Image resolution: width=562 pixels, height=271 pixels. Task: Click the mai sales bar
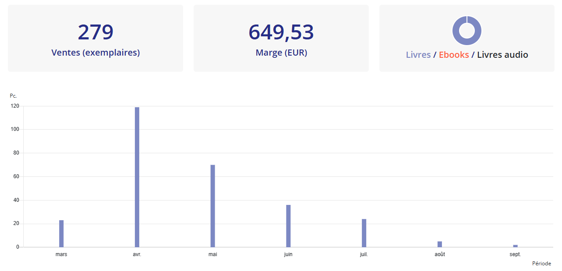click(213, 206)
